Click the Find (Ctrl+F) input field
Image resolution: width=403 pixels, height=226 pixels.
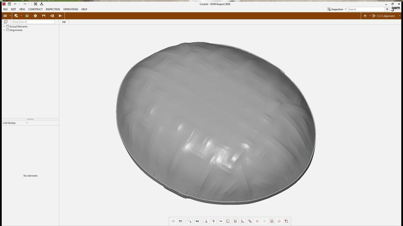click(33, 22)
